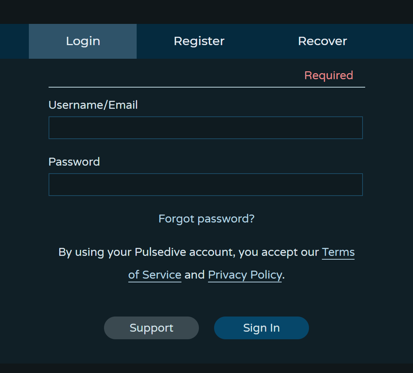Click the 'Forgot password?' link
Image resolution: width=413 pixels, height=373 pixels.
[206, 219]
